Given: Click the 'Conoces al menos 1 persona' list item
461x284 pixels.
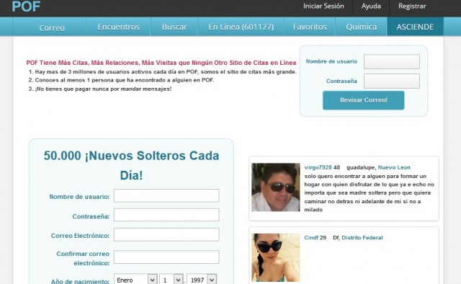Looking at the screenshot, I should (x=125, y=80).
